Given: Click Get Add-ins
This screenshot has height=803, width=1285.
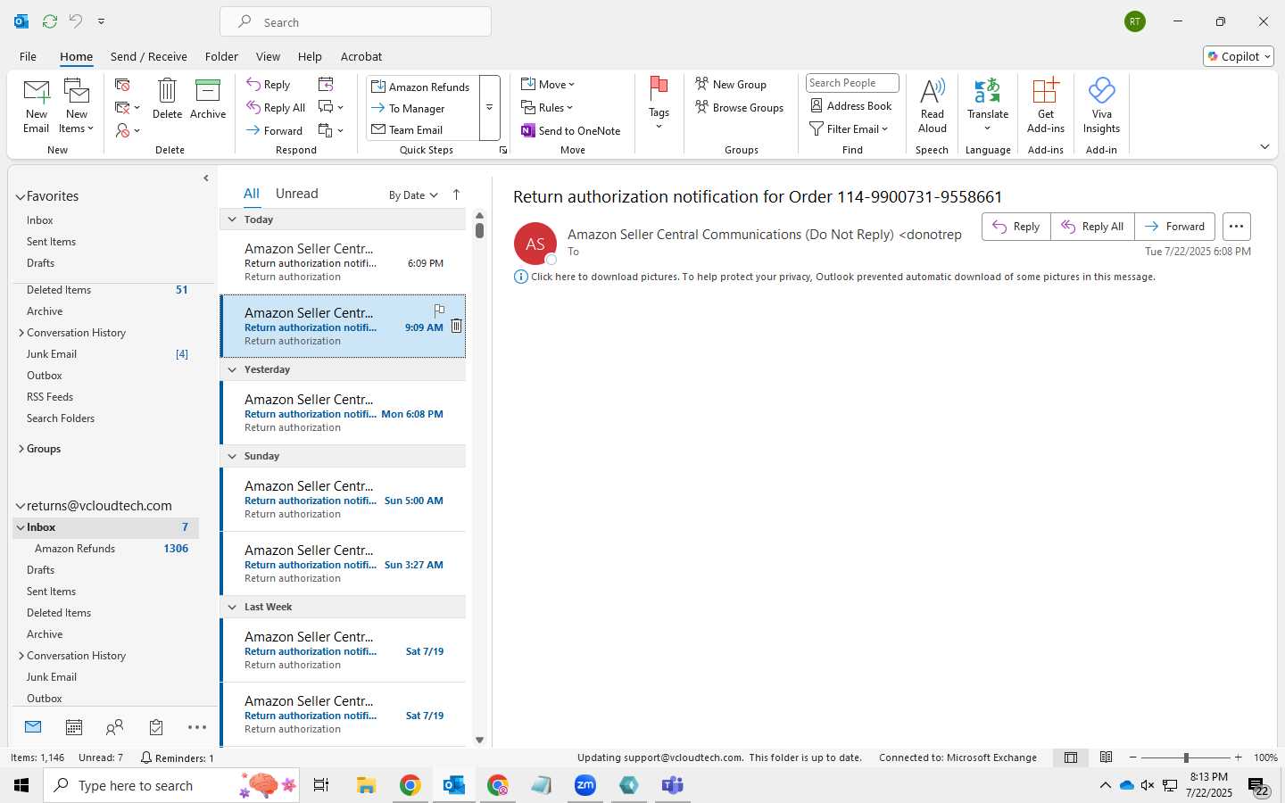Looking at the screenshot, I should pos(1046,105).
